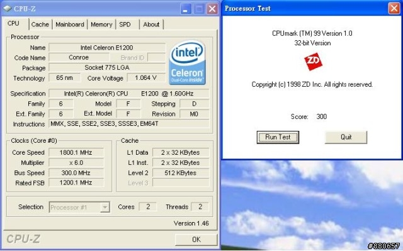
Task: Click the Technology value '65 nm'
Action: (64, 78)
